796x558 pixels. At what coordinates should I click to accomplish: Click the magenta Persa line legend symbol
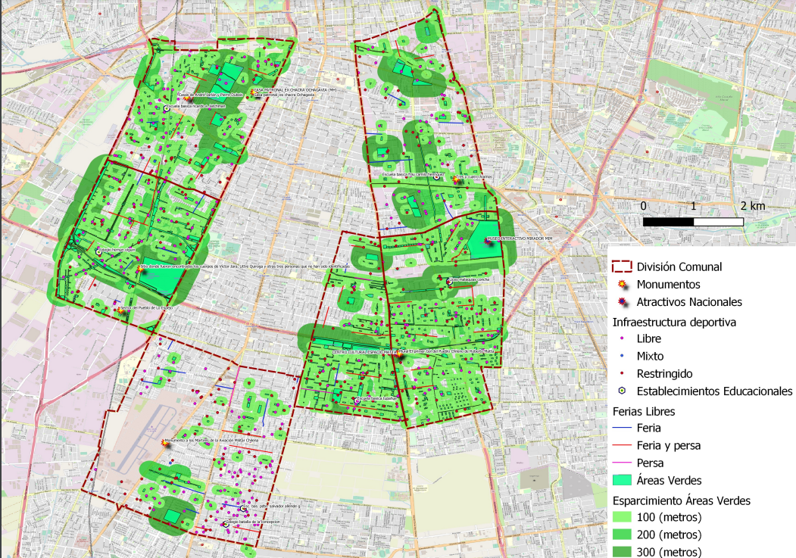pos(622,463)
